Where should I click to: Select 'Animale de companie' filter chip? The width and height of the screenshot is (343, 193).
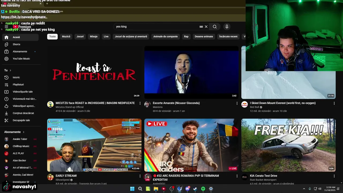click(x=166, y=36)
